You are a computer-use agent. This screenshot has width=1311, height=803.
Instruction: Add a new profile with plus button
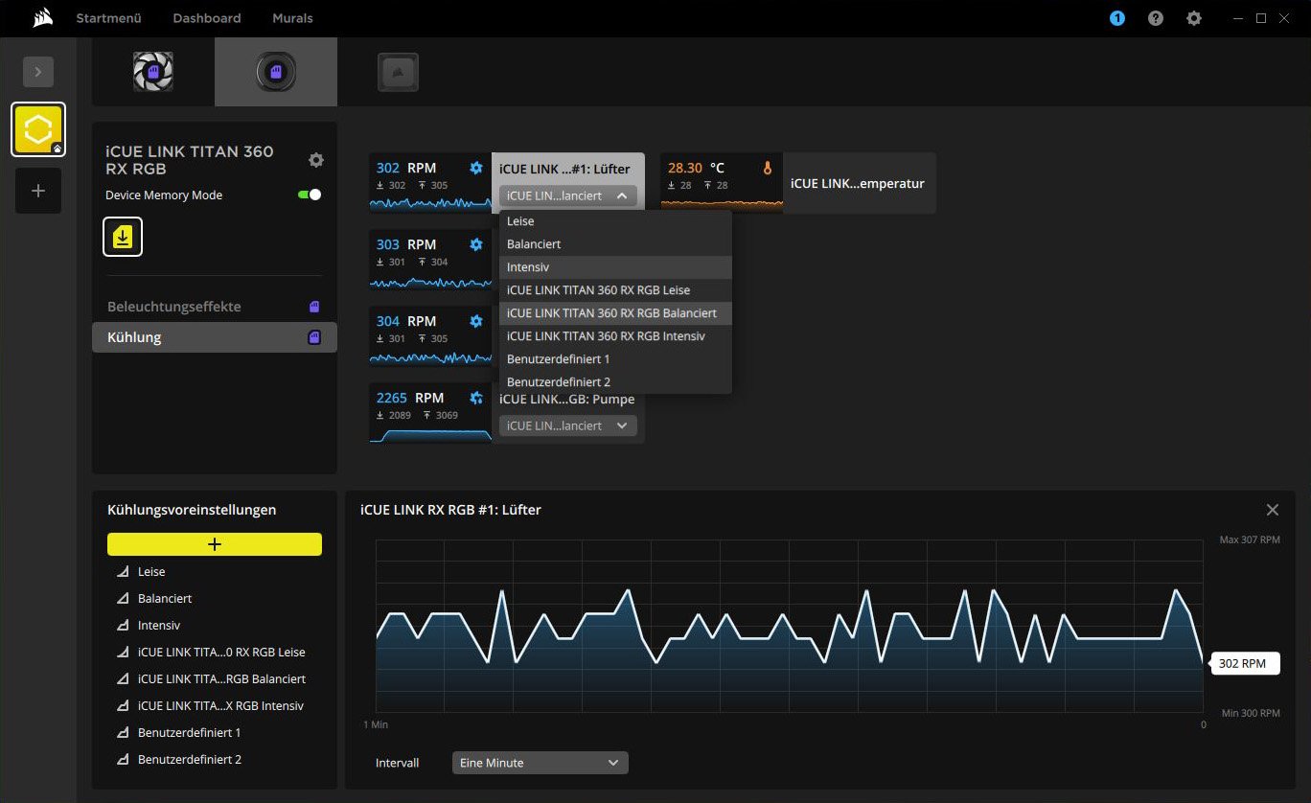coord(38,191)
